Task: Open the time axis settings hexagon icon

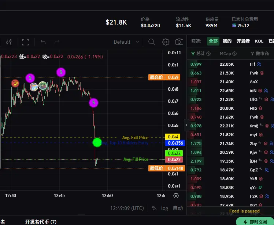Action: point(176,196)
